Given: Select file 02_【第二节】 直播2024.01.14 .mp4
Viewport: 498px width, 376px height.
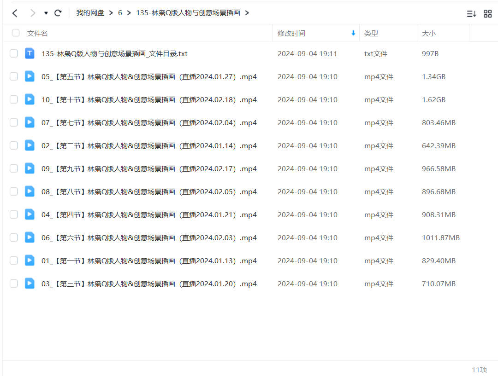Looking at the screenshot, I should [149, 145].
